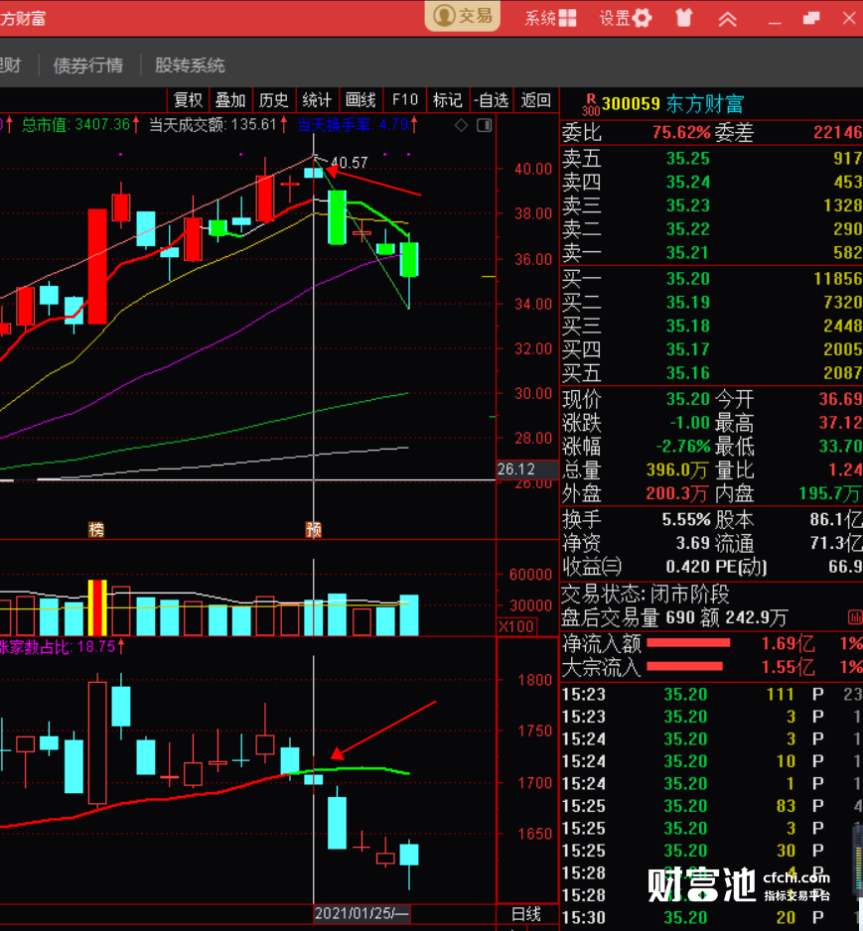Screen dimensions: 863x931
Task: Click 15:30 tick row
Action: [x=711, y=918]
